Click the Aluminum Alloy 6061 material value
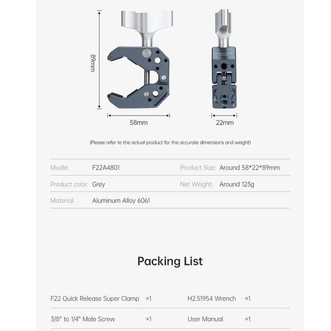 coord(121,201)
